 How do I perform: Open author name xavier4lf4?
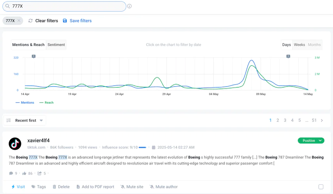[x=38, y=140]
